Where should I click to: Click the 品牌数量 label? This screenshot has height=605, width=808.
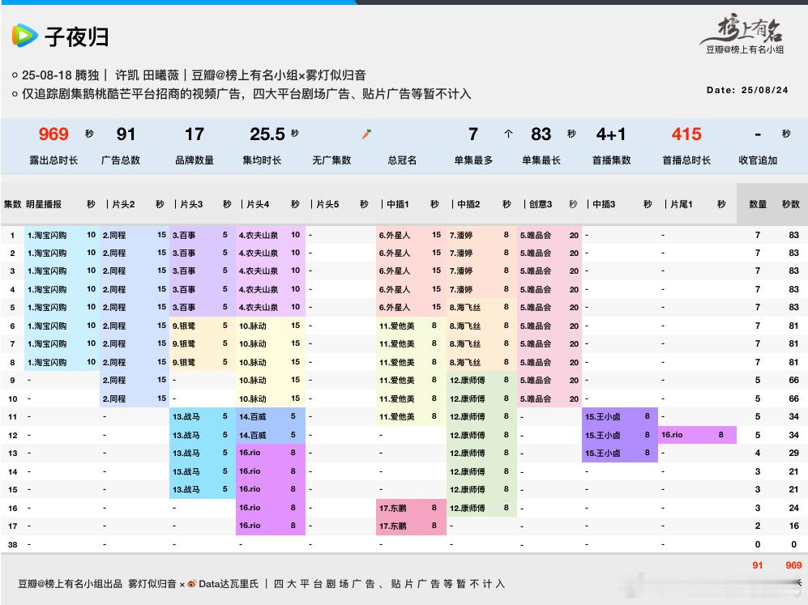coord(195,160)
